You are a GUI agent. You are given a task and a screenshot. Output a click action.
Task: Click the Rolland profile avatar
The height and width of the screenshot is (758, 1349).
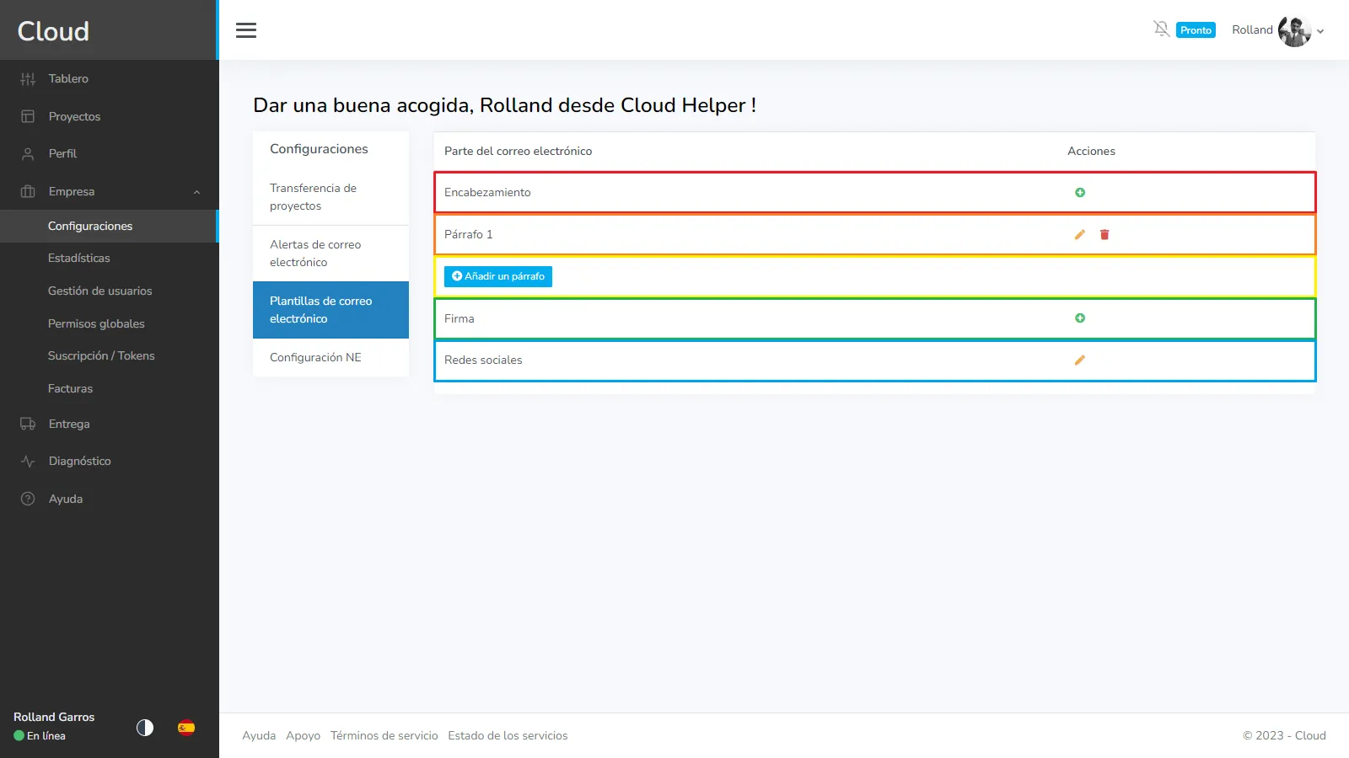[1294, 31]
